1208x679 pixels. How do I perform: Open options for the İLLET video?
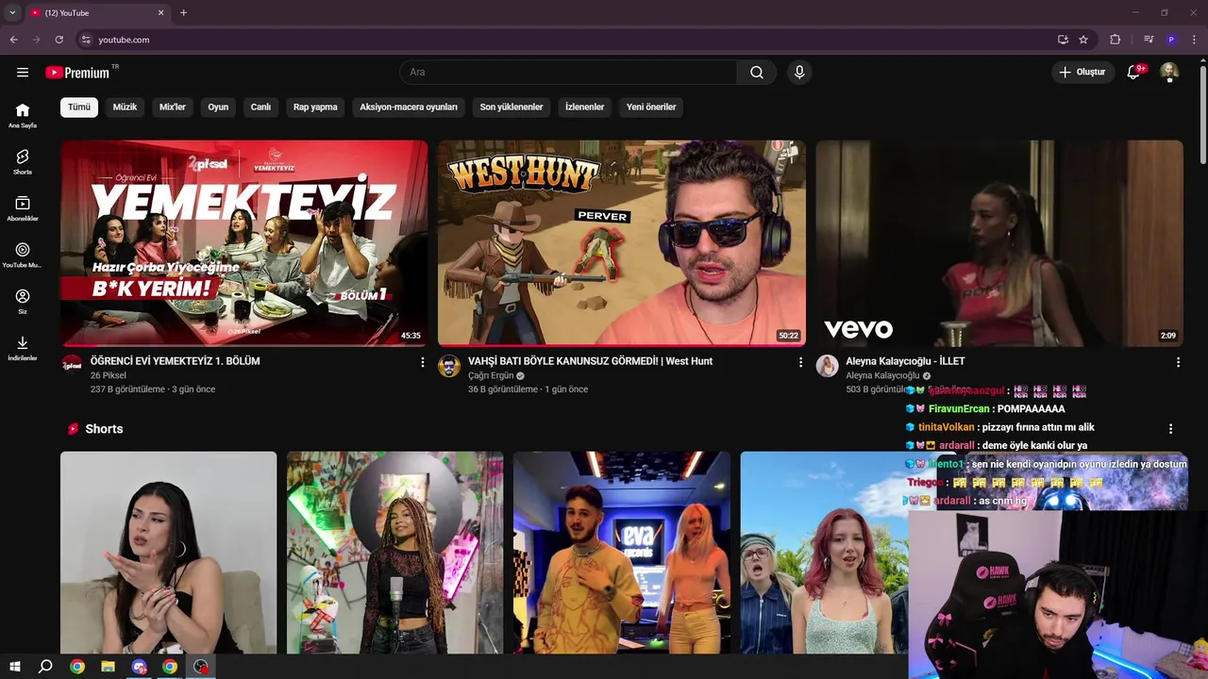pyautogui.click(x=1178, y=362)
